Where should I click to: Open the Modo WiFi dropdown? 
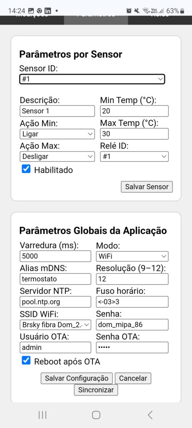pyautogui.click(x=132, y=257)
